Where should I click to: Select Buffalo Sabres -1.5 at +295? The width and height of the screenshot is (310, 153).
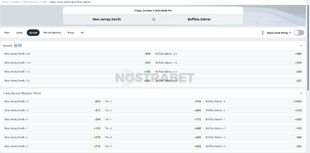[x=229, y=63]
